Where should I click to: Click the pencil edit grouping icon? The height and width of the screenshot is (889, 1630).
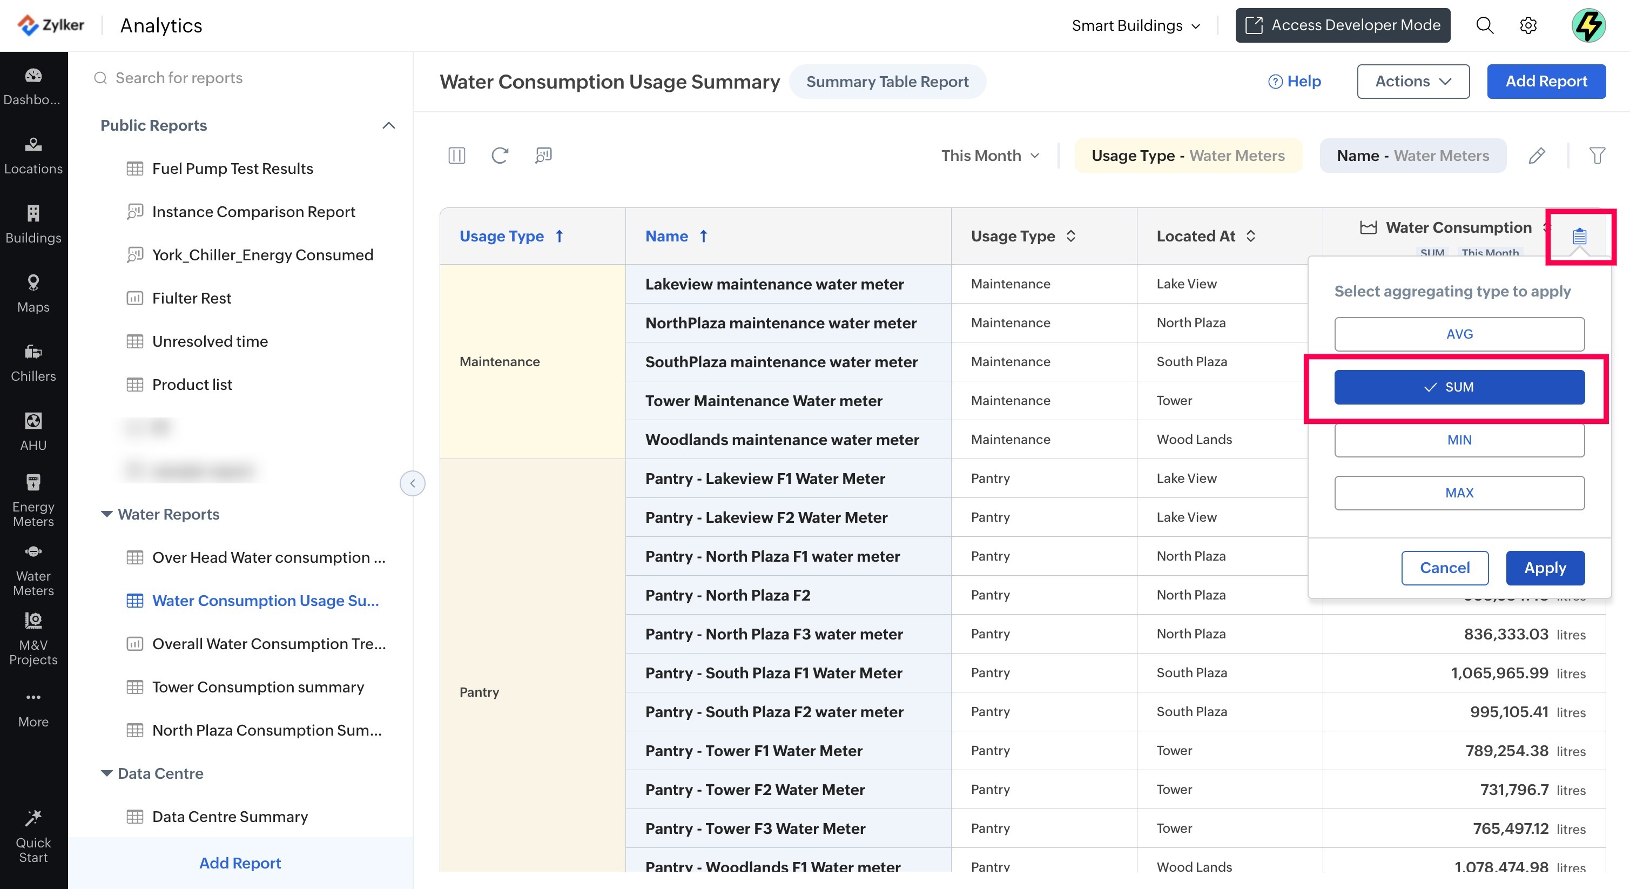[1537, 156]
